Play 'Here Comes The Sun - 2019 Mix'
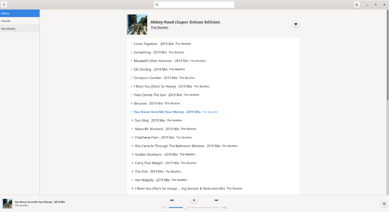This screenshot has width=389, height=212. tap(213, 95)
